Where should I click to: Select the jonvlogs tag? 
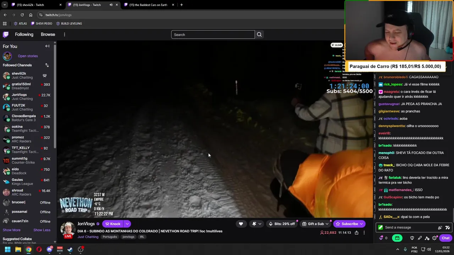pos(128,237)
